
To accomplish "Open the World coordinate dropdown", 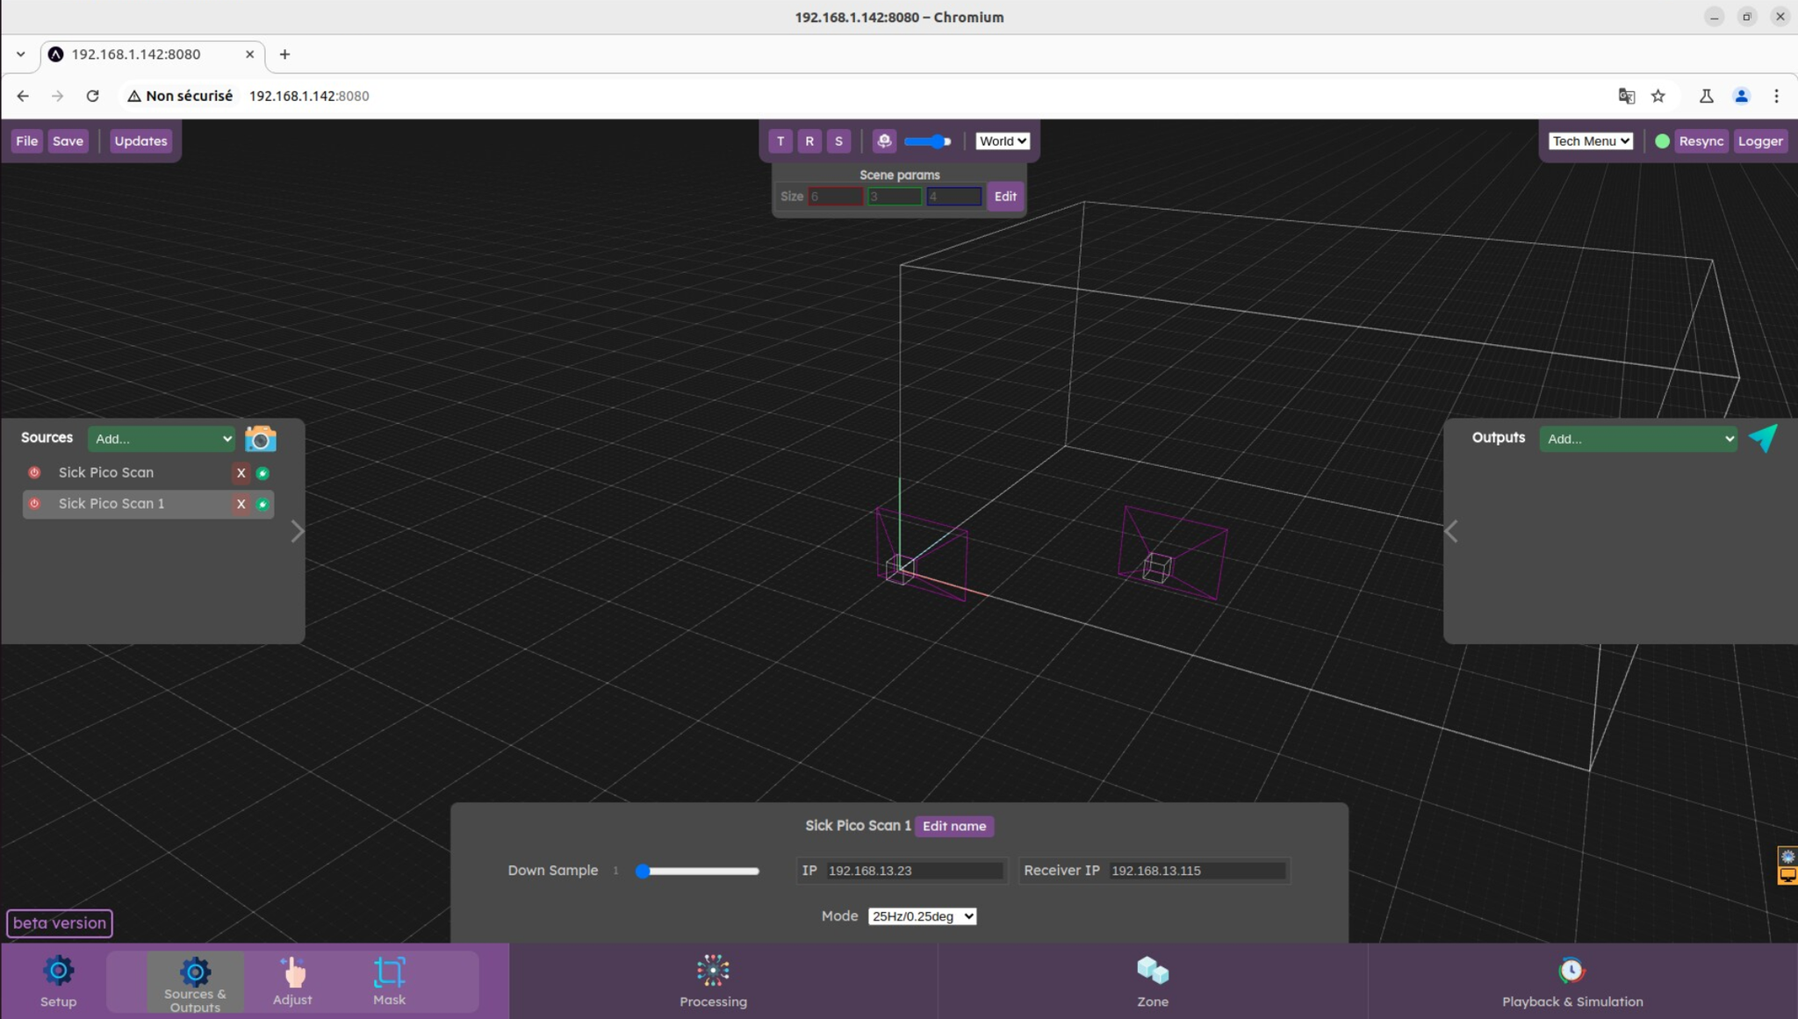I will 1003,140.
